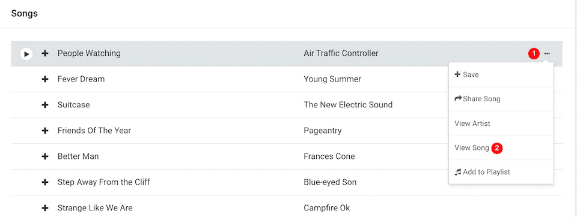The height and width of the screenshot is (217, 577).
Task: Add Strange Like We Are plus icon
Action: [x=45, y=208]
